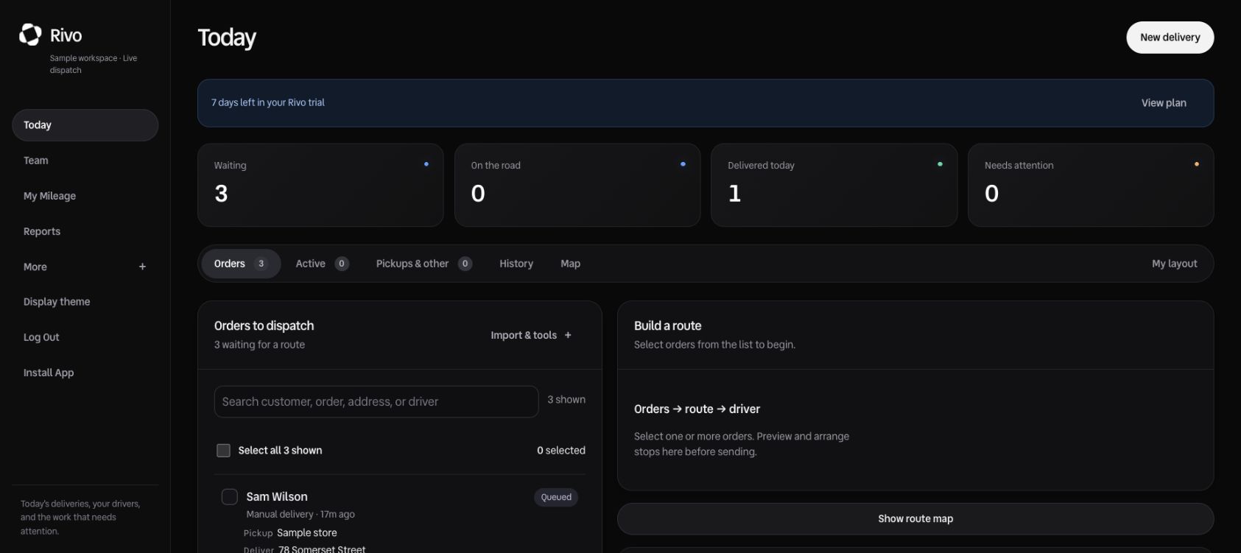Click the Sam Wilson customer name
1241x553 pixels.
(277, 497)
